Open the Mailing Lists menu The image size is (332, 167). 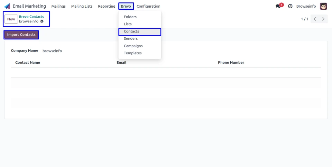82,6
